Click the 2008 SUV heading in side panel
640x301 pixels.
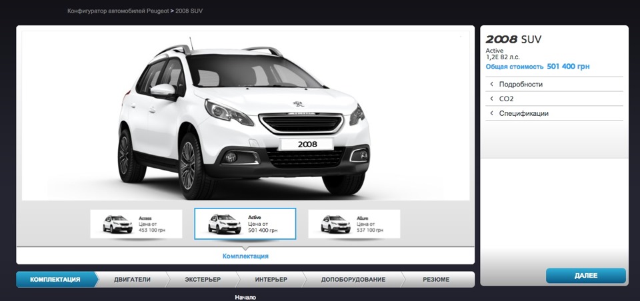point(513,39)
